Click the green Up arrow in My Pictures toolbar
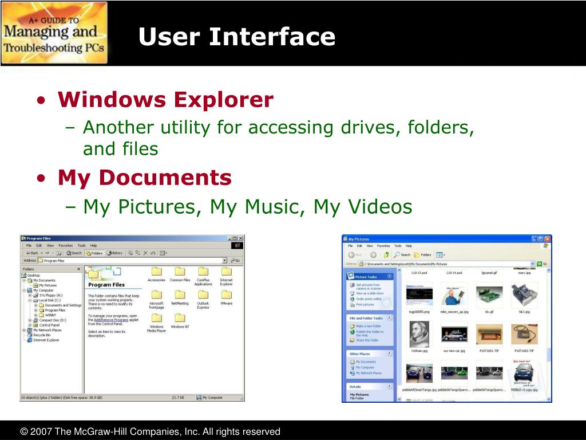 coord(386,255)
